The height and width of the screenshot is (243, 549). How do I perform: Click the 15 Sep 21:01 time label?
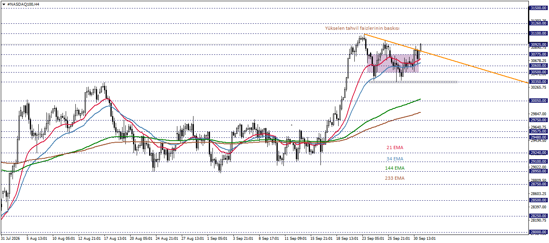coord(321,239)
